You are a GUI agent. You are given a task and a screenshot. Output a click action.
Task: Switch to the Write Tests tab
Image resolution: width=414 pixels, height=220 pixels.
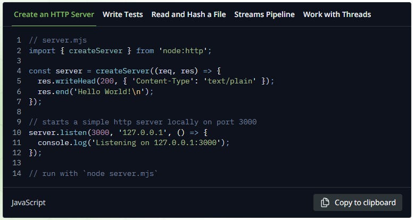(x=123, y=14)
